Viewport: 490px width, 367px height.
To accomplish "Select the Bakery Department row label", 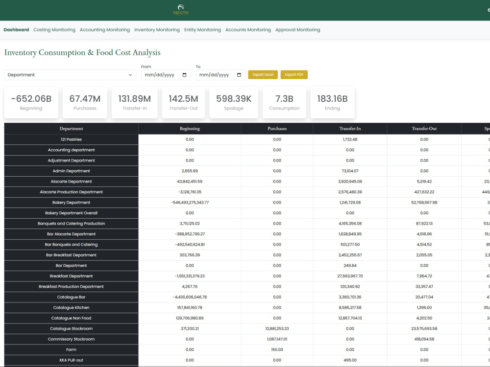I will point(71,203).
